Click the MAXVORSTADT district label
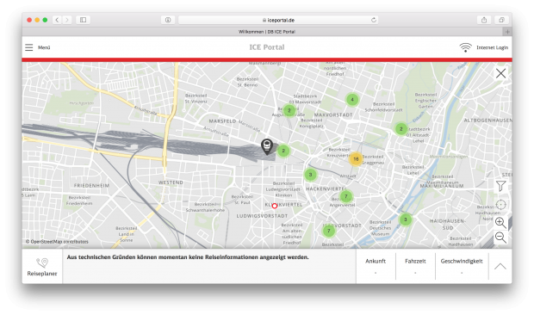The height and width of the screenshot is (315, 534). [x=333, y=115]
